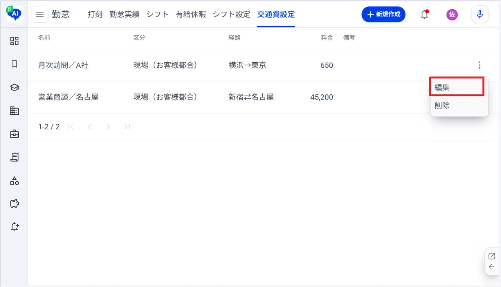501x287 pixels.
Task: Open the building icon in sidebar
Action: 14,111
